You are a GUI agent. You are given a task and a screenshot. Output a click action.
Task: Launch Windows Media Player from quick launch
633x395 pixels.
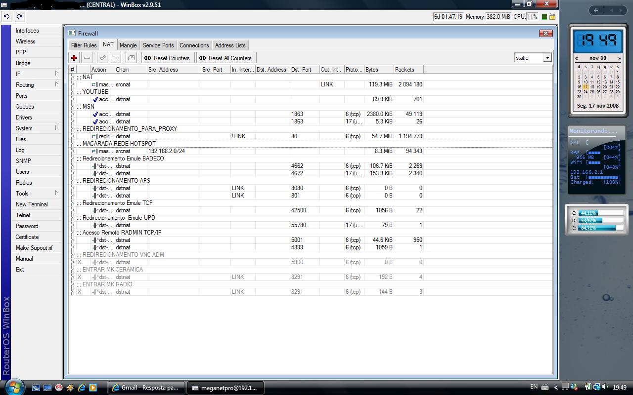pos(92,388)
